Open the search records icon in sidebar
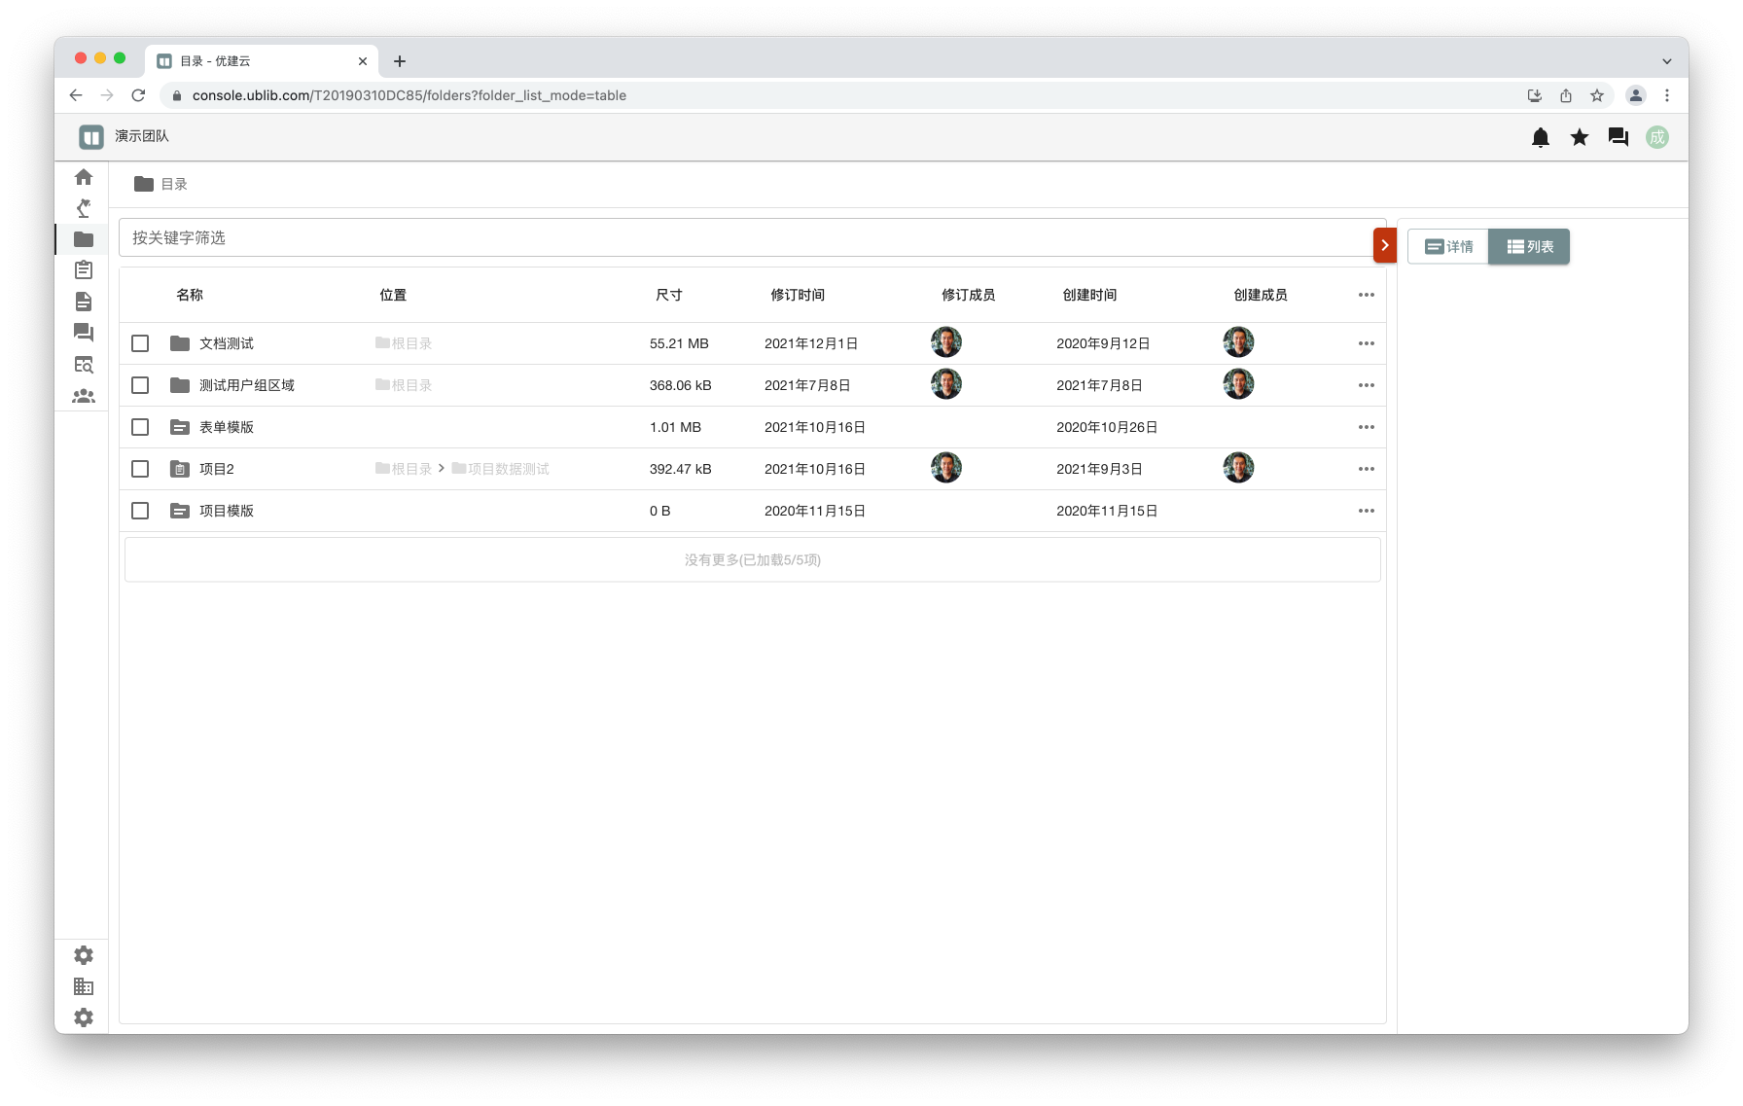The height and width of the screenshot is (1106, 1743). click(x=84, y=365)
